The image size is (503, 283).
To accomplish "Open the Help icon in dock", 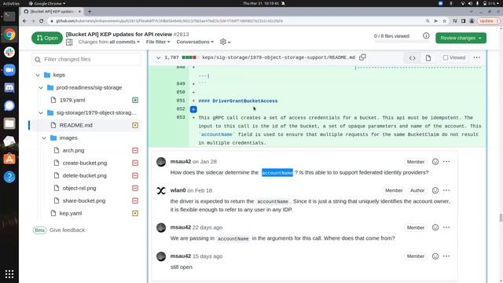I will coord(9,177).
